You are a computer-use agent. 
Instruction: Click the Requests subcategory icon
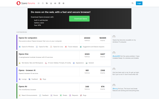(x=70, y=95)
